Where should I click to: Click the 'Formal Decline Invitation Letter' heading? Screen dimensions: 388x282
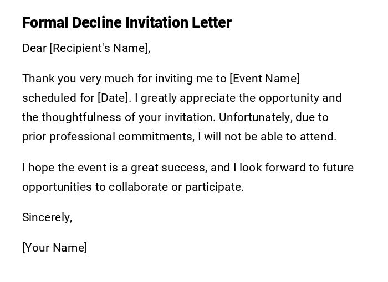click(x=126, y=23)
